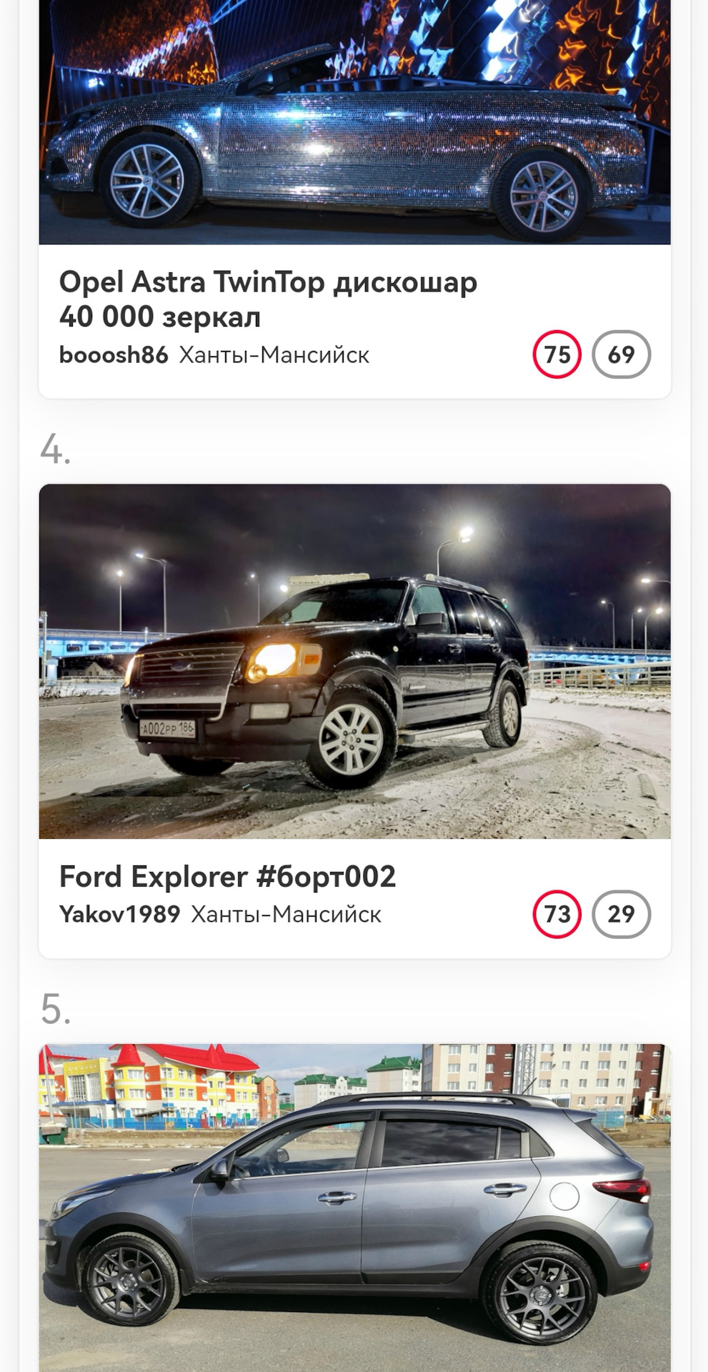This screenshot has width=708, height=1372.
Task: Click the rank number 4 label
Action: 56,450
